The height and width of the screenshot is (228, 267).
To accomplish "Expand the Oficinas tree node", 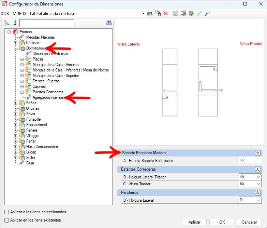I will tap(15, 109).
